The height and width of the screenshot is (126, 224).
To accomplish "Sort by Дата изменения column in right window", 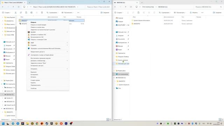I will click(169, 17).
